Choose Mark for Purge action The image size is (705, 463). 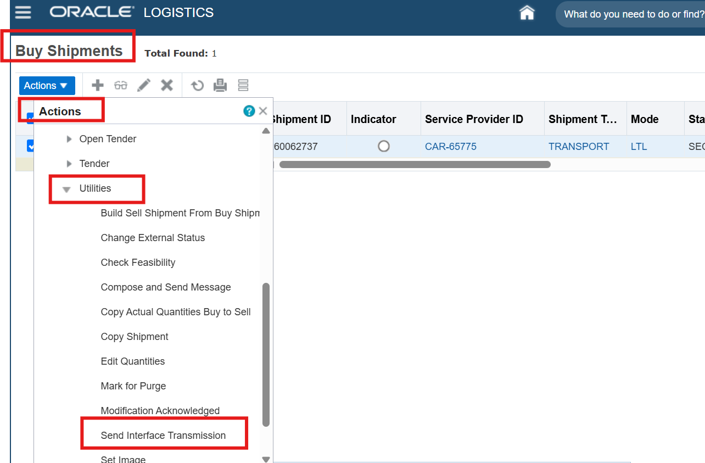coord(133,386)
